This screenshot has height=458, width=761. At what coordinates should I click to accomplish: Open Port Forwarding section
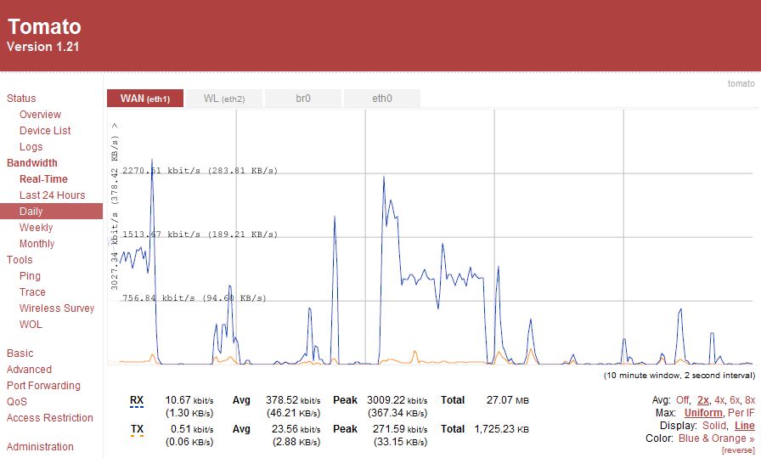[x=43, y=385]
